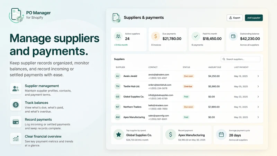The width and height of the screenshot is (277, 156).
Task: Click the hello@ntraders.com email
Action: click(x=158, y=105)
